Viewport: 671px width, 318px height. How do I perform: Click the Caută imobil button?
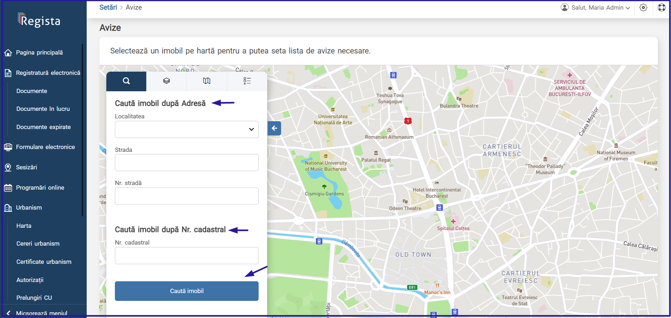pyautogui.click(x=187, y=291)
